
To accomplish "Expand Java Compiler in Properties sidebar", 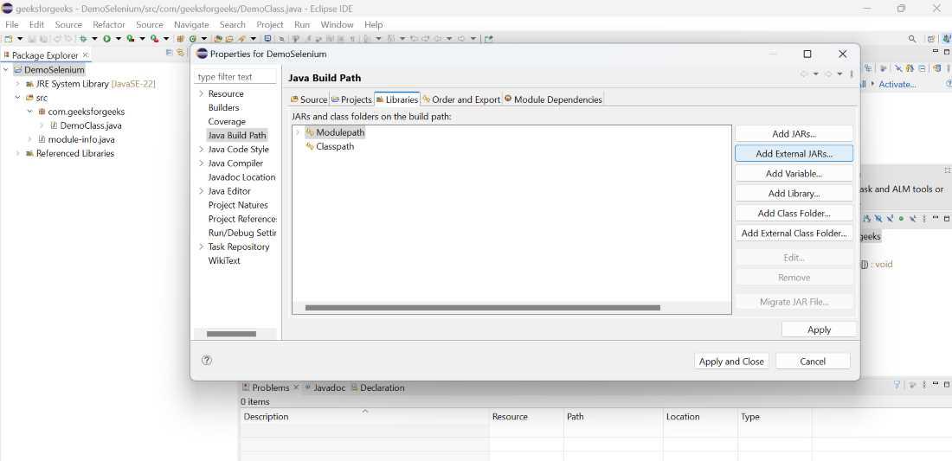I will coord(201,163).
